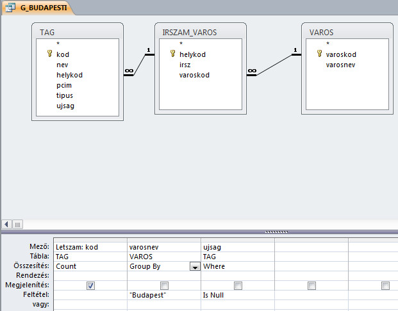The image size is (398, 311).
Task: Check the display box in fourth empty column
Action: coord(311,285)
